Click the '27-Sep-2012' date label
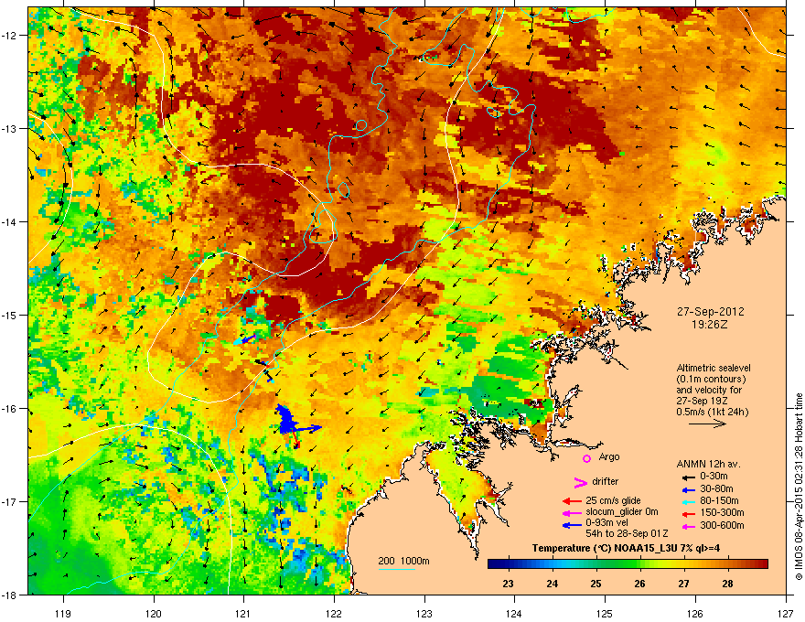The height and width of the screenshot is (622, 805). pos(710,312)
